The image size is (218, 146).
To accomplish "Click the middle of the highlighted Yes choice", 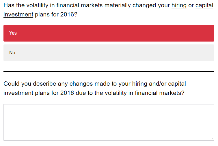I will [x=109, y=33].
